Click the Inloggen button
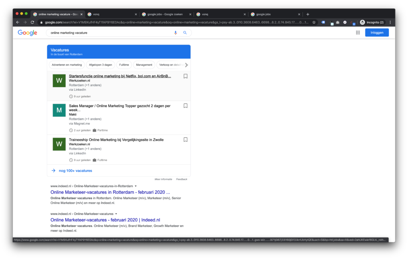 point(377,33)
